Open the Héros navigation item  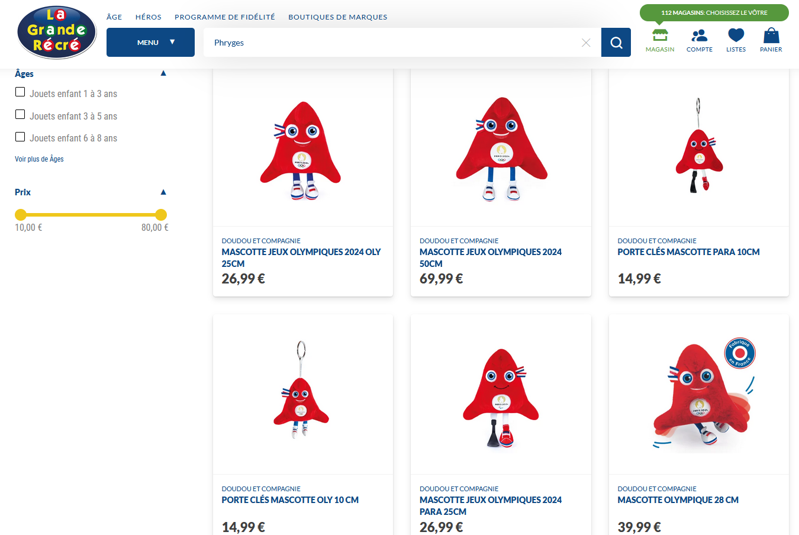point(148,17)
